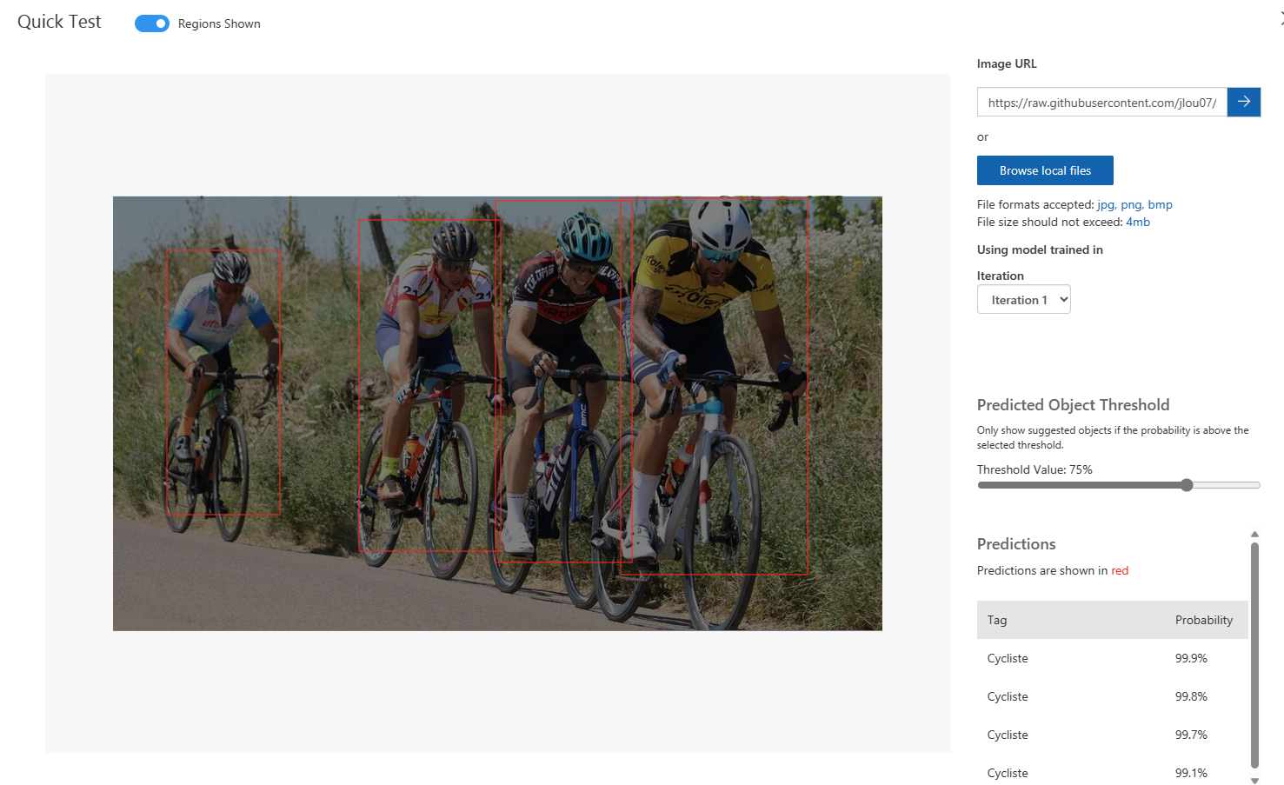
Task: Click the Cycliste row with 99.1% probability
Action: point(1113,773)
